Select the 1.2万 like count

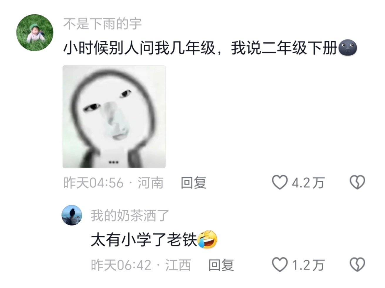[308, 265]
